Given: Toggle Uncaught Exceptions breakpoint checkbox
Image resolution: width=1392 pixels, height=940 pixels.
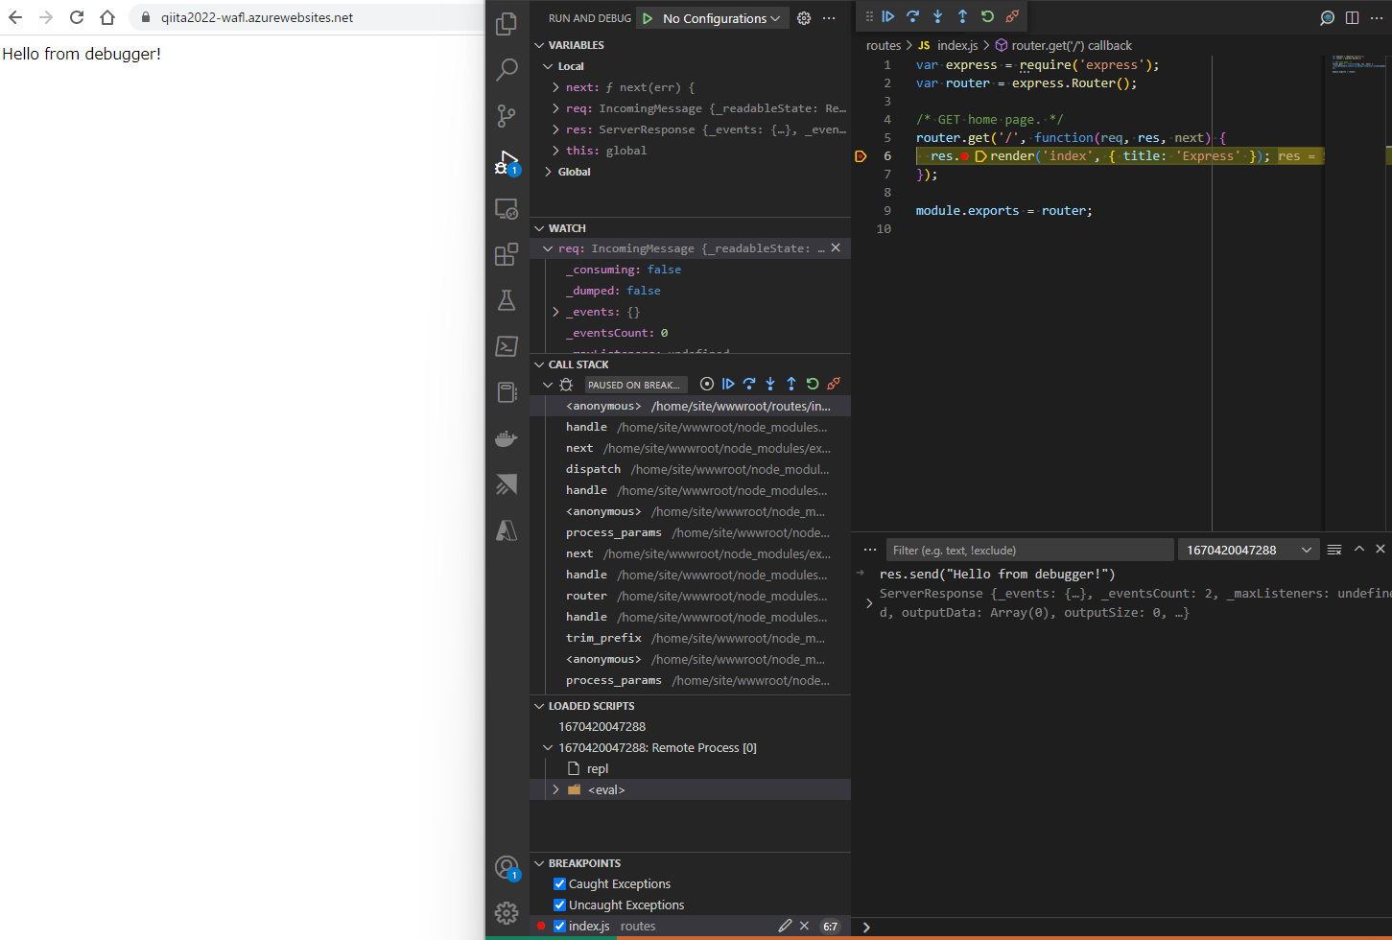Looking at the screenshot, I should coord(559,905).
